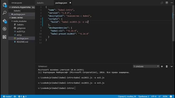The image size is (175, 98).
Task: Change language mode JSON in status bar
Action: tap(165, 96)
